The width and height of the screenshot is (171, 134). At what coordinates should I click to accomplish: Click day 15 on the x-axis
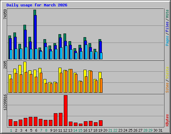tap(80, 130)
